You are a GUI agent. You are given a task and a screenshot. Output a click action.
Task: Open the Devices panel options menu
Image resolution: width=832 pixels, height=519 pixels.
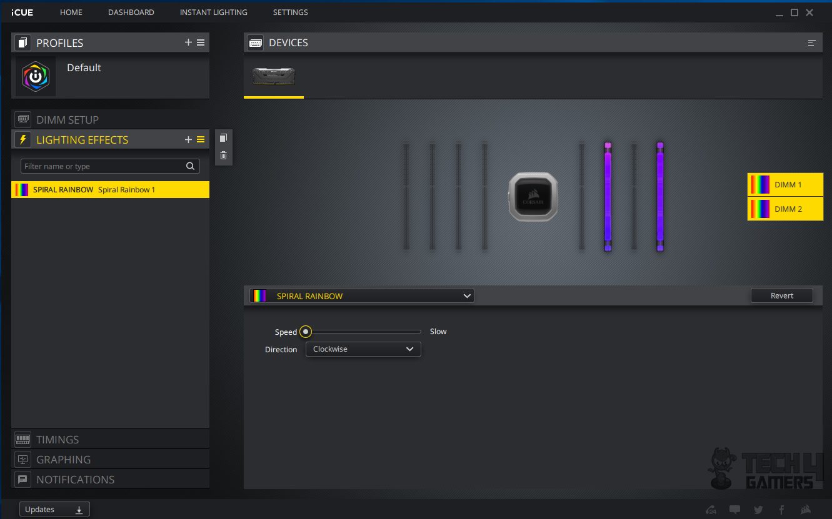pyautogui.click(x=812, y=43)
